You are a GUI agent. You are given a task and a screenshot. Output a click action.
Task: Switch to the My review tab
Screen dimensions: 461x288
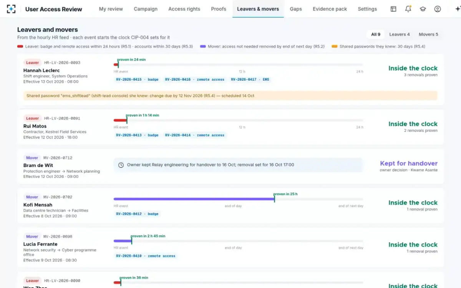111,9
